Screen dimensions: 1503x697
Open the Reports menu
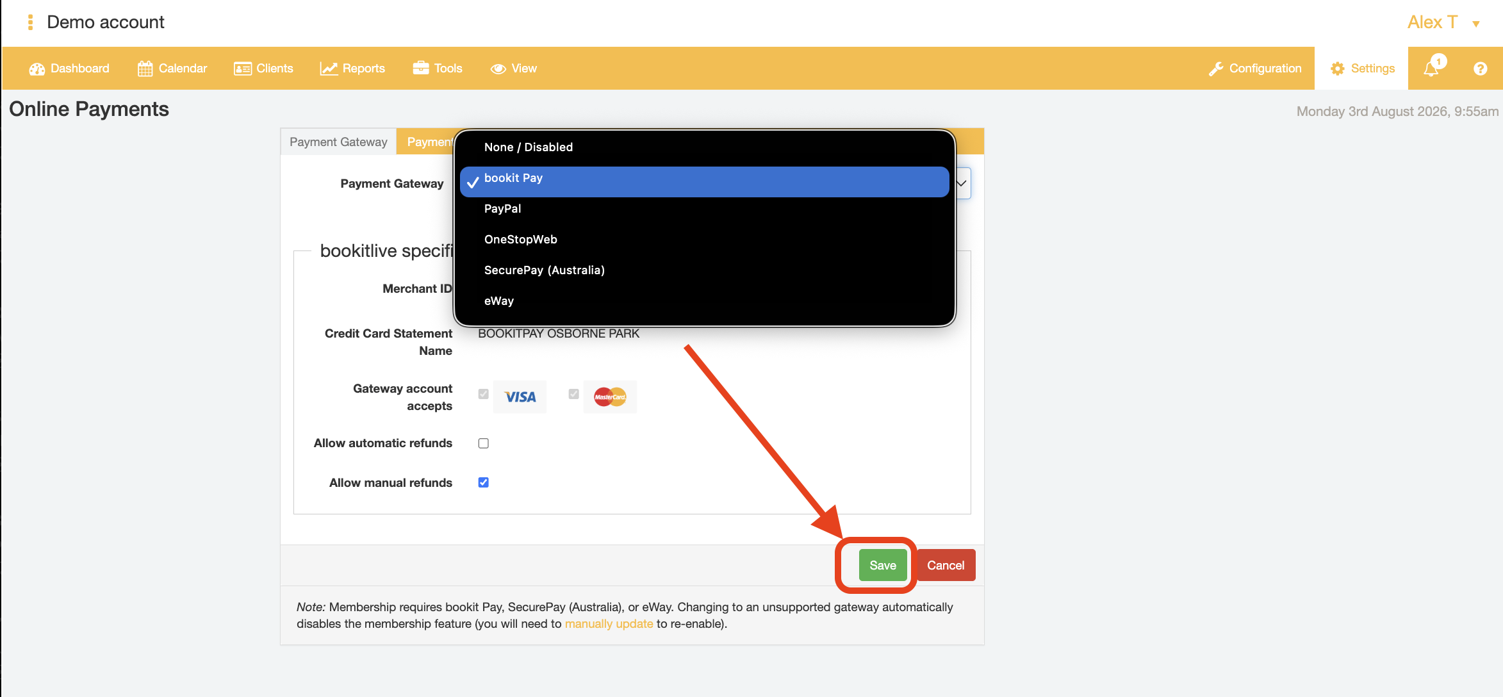[x=352, y=69]
